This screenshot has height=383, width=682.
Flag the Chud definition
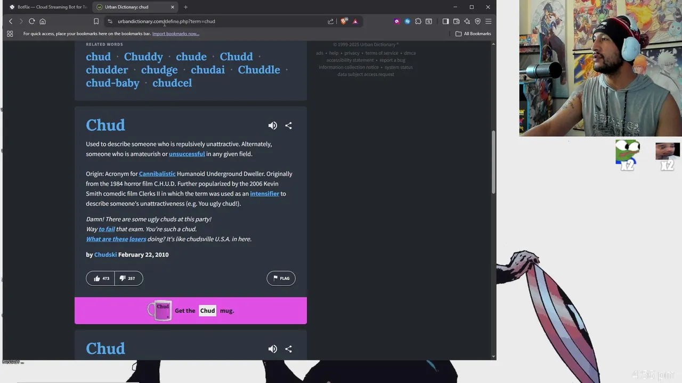pos(281,278)
